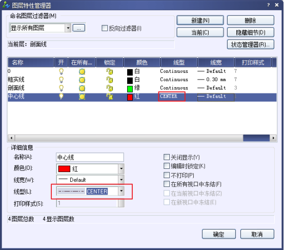Image resolution: width=284 pixels, height=250 pixels.
Task: Click the black color swatch of layer 0
Action: pyautogui.click(x=130, y=72)
